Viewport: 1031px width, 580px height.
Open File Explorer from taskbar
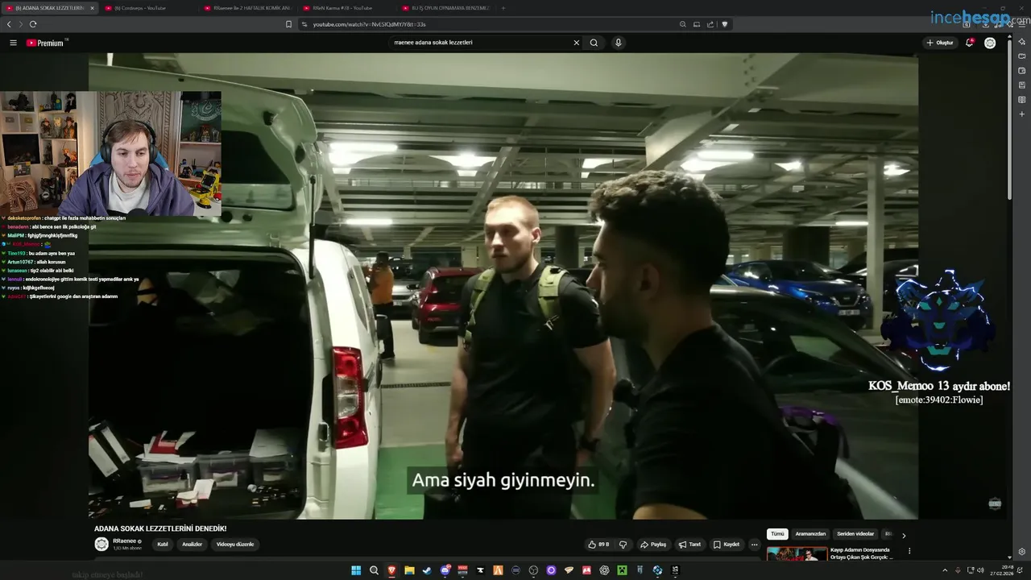pyautogui.click(x=409, y=570)
